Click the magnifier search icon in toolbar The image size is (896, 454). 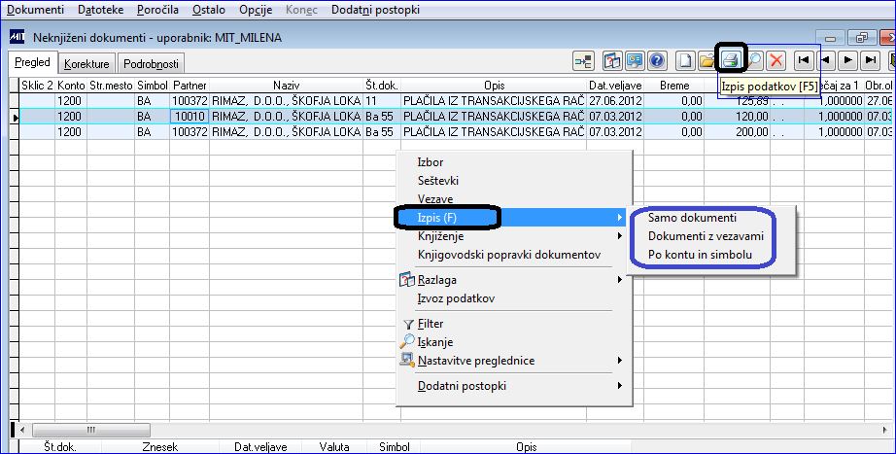[754, 60]
